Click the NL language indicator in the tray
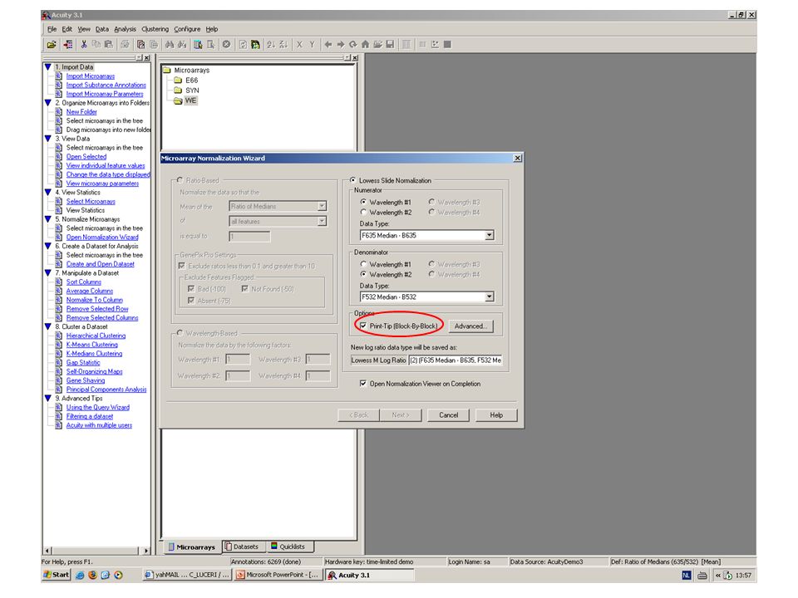The image size is (798, 598). (x=687, y=575)
